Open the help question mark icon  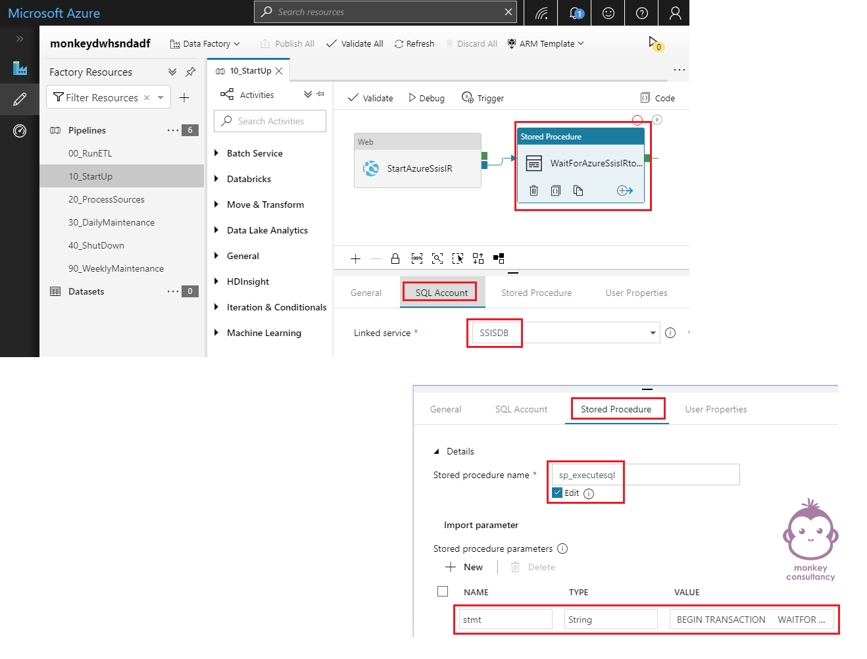(642, 12)
